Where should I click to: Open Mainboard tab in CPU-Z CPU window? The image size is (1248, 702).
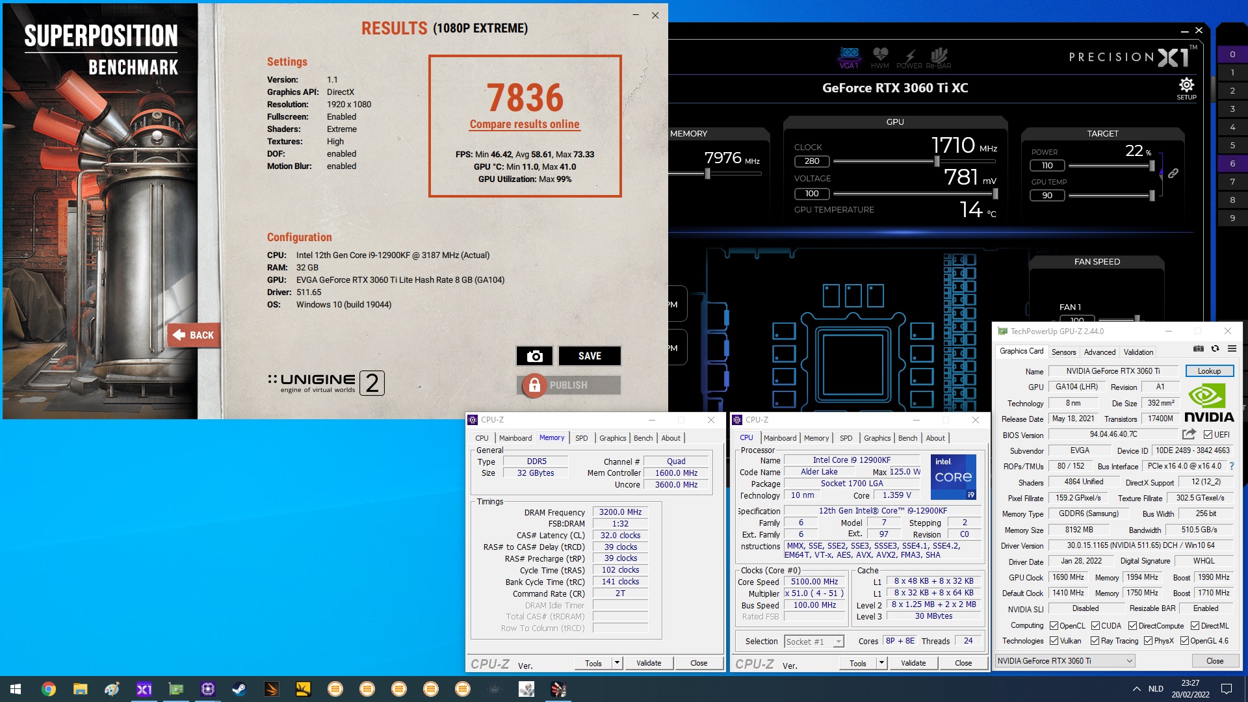(780, 438)
